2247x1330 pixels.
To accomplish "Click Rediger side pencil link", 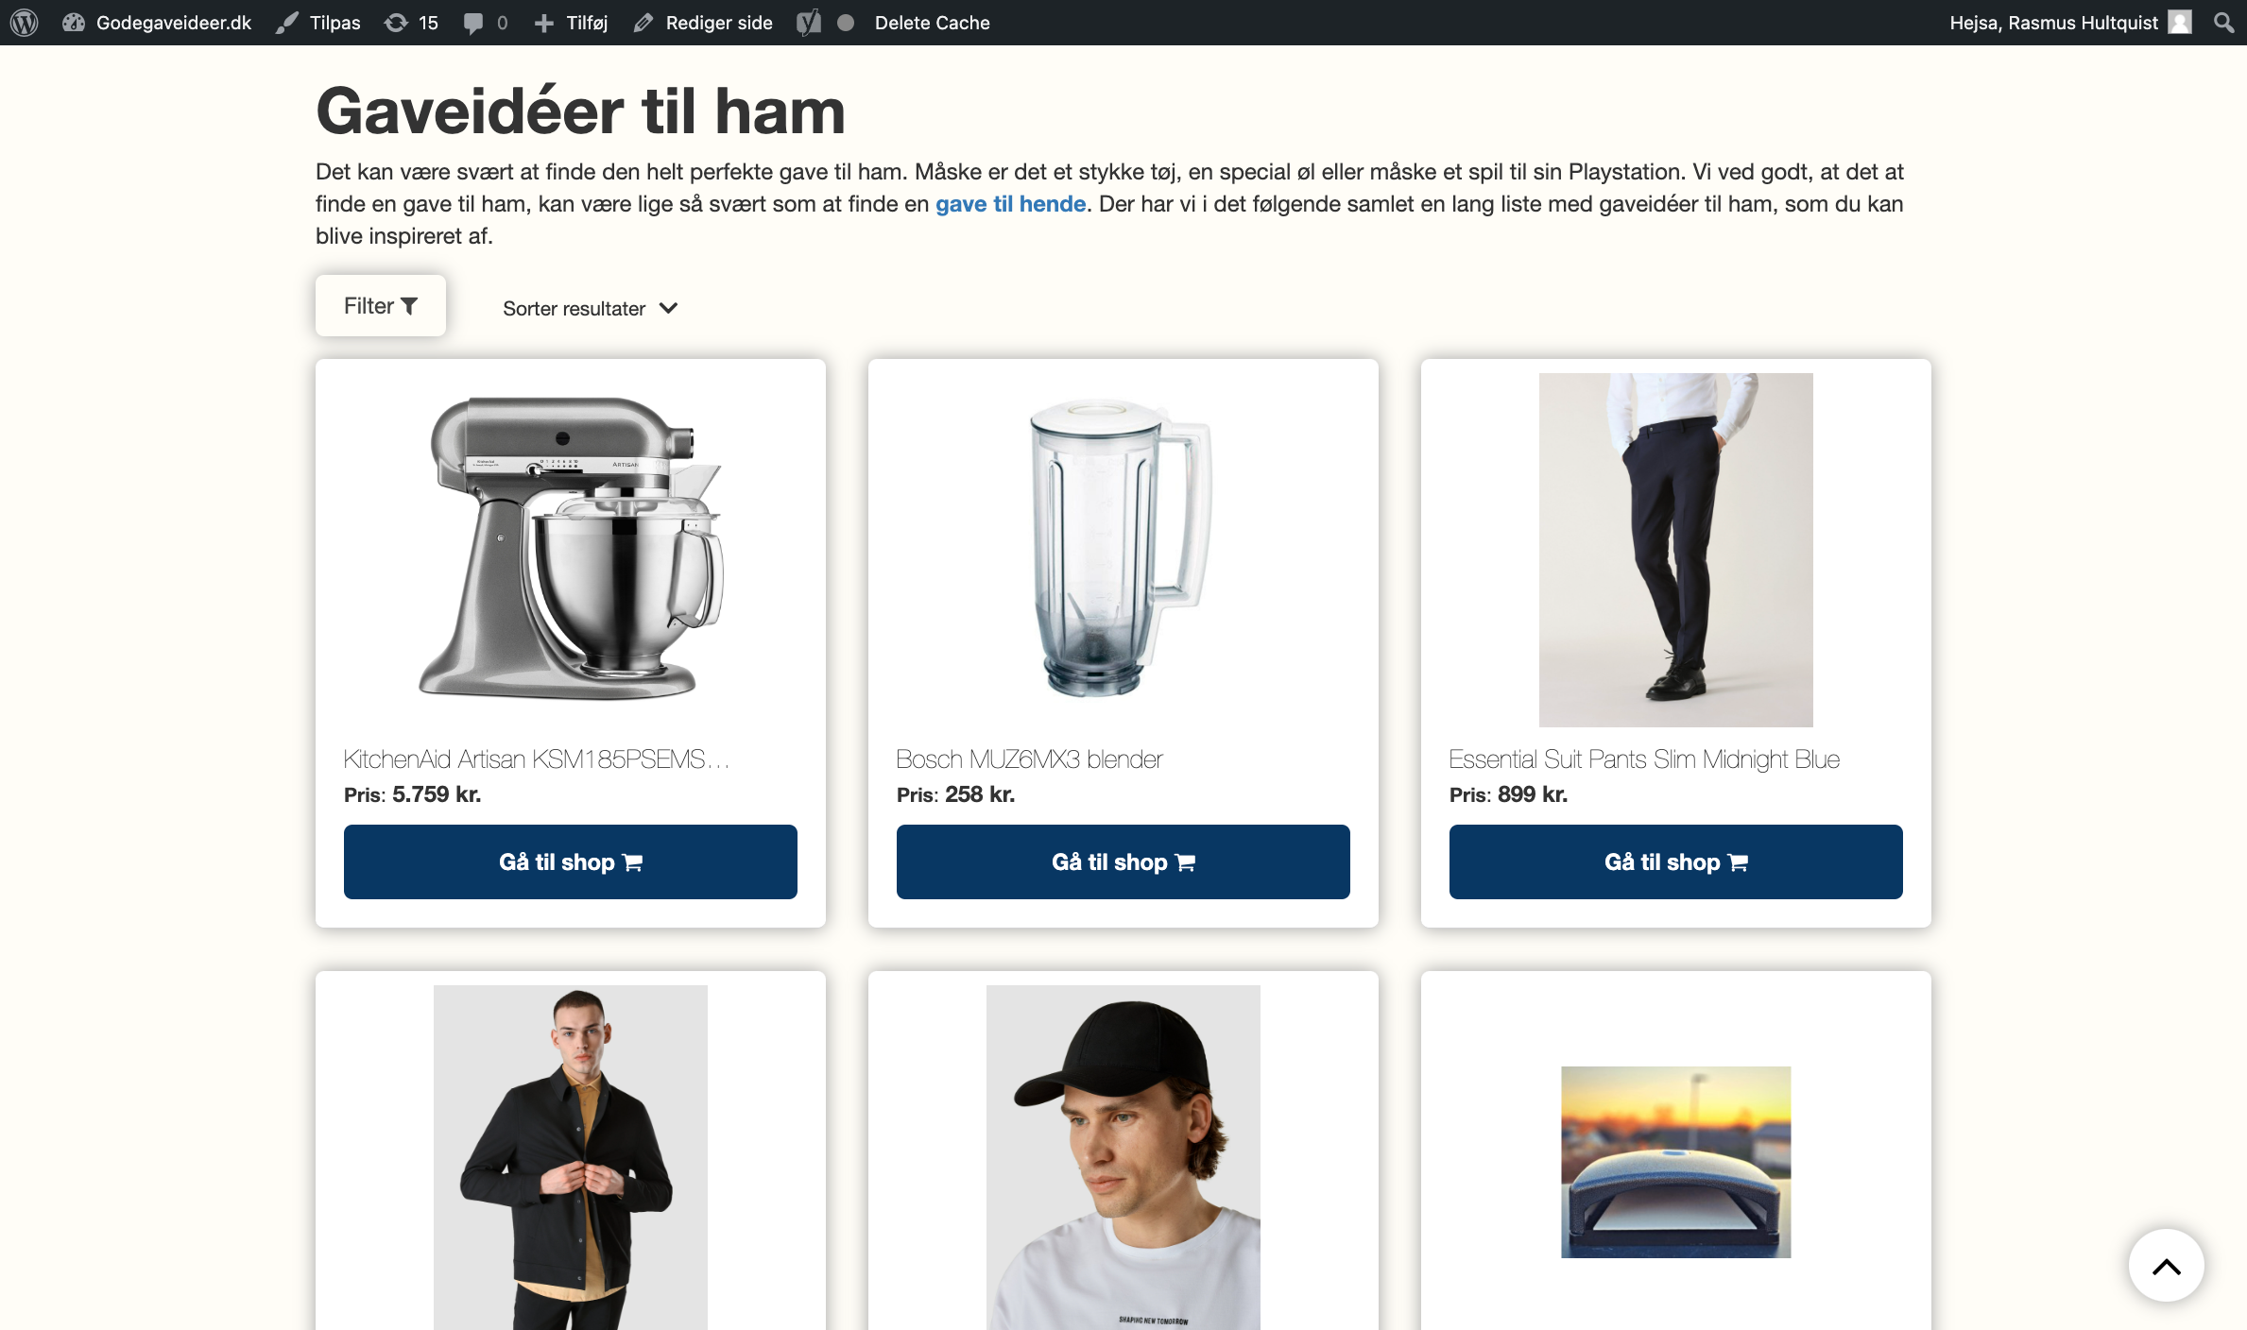I will pos(703,23).
